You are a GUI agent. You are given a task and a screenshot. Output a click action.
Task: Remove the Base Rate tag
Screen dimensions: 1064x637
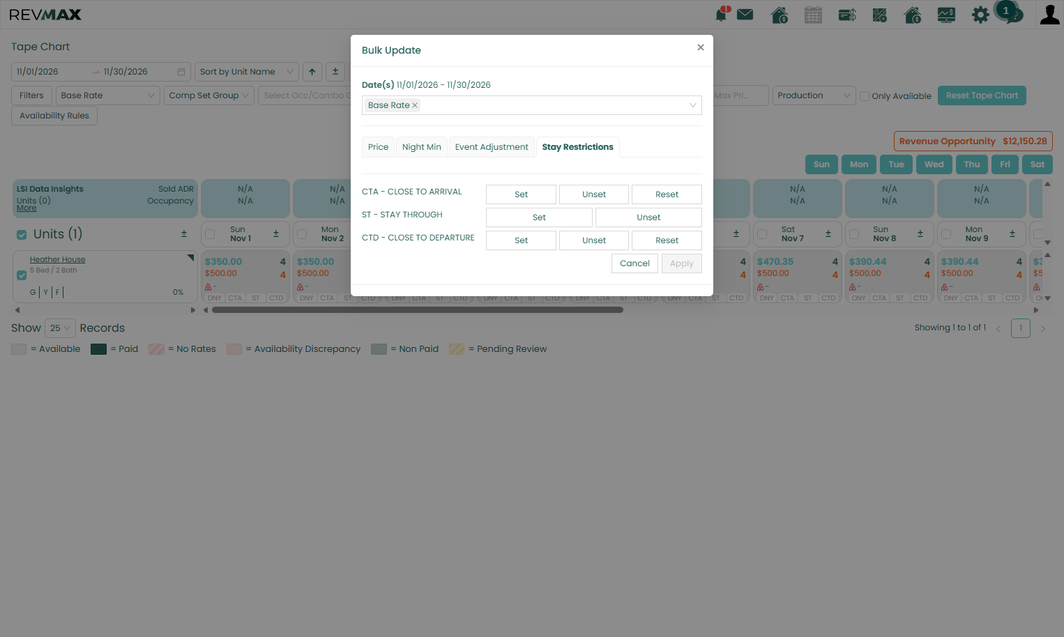pyautogui.click(x=415, y=105)
